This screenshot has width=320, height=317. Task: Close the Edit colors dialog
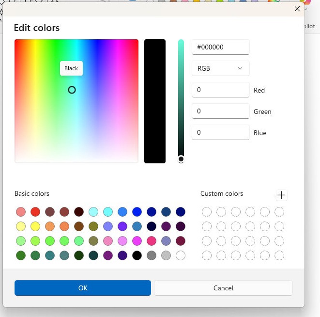pyautogui.click(x=297, y=9)
